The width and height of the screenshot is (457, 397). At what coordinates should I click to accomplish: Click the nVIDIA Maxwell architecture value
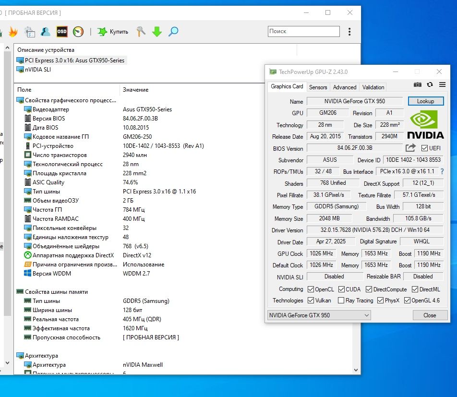pyautogui.click(x=143, y=365)
